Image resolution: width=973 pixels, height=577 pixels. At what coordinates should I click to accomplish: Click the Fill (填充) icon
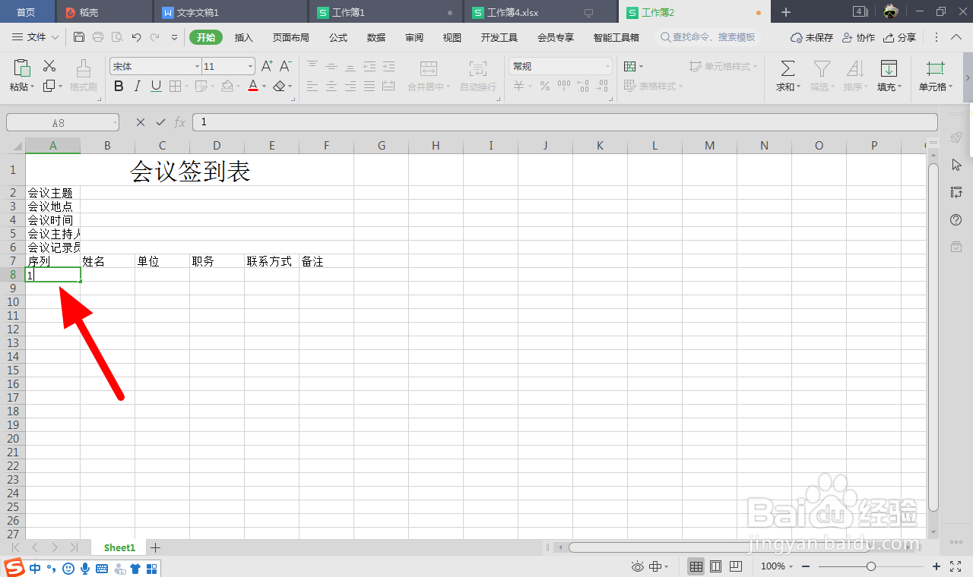pyautogui.click(x=889, y=68)
